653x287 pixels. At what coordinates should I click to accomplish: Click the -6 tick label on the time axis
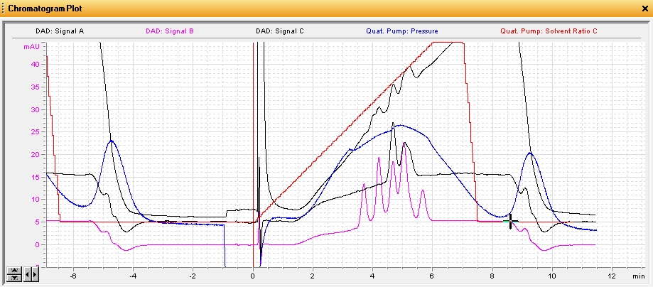click(72, 275)
